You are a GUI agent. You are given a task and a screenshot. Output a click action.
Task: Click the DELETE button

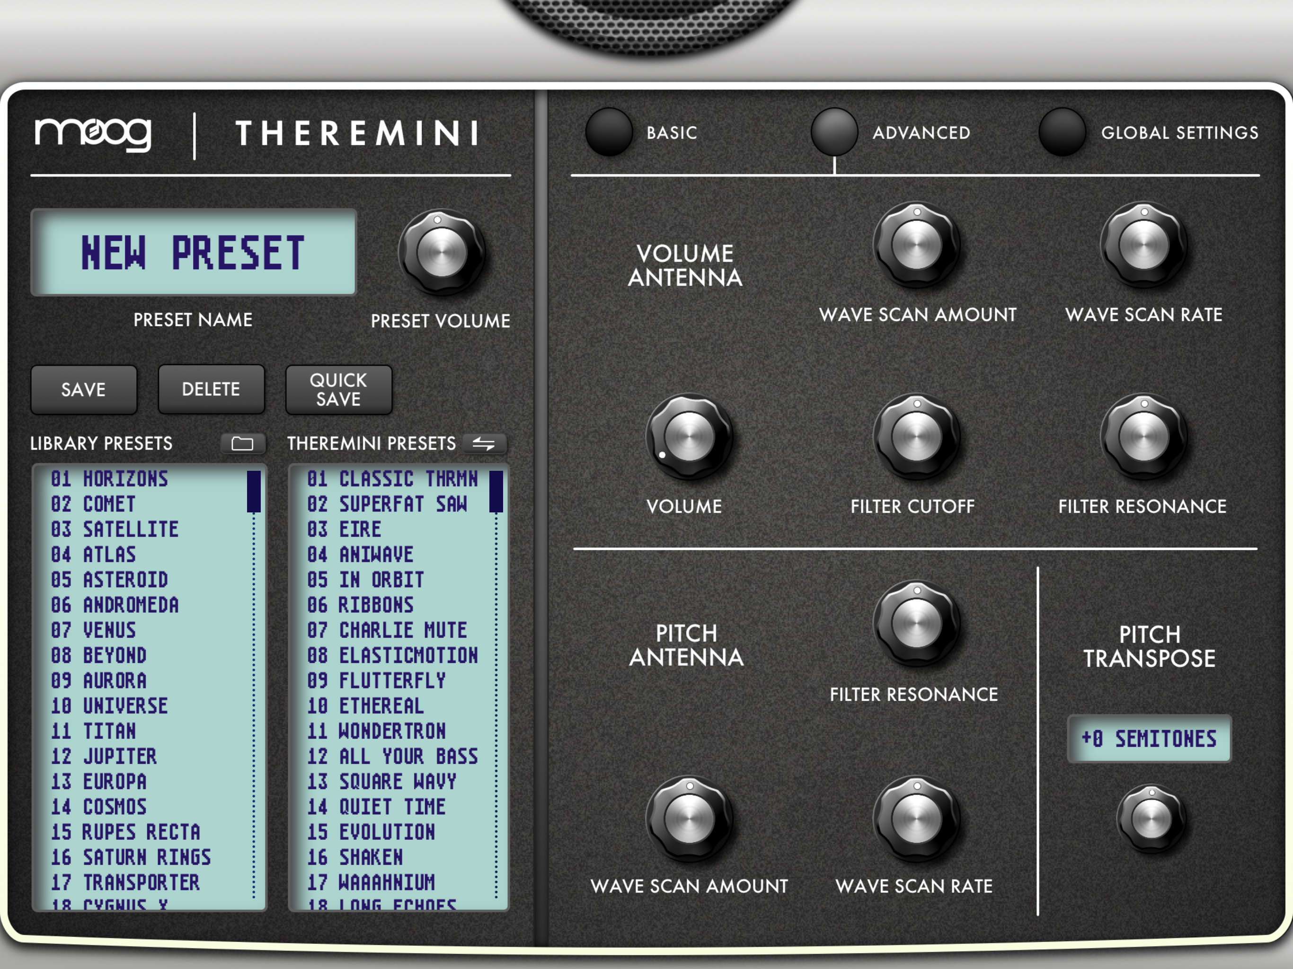coord(211,389)
